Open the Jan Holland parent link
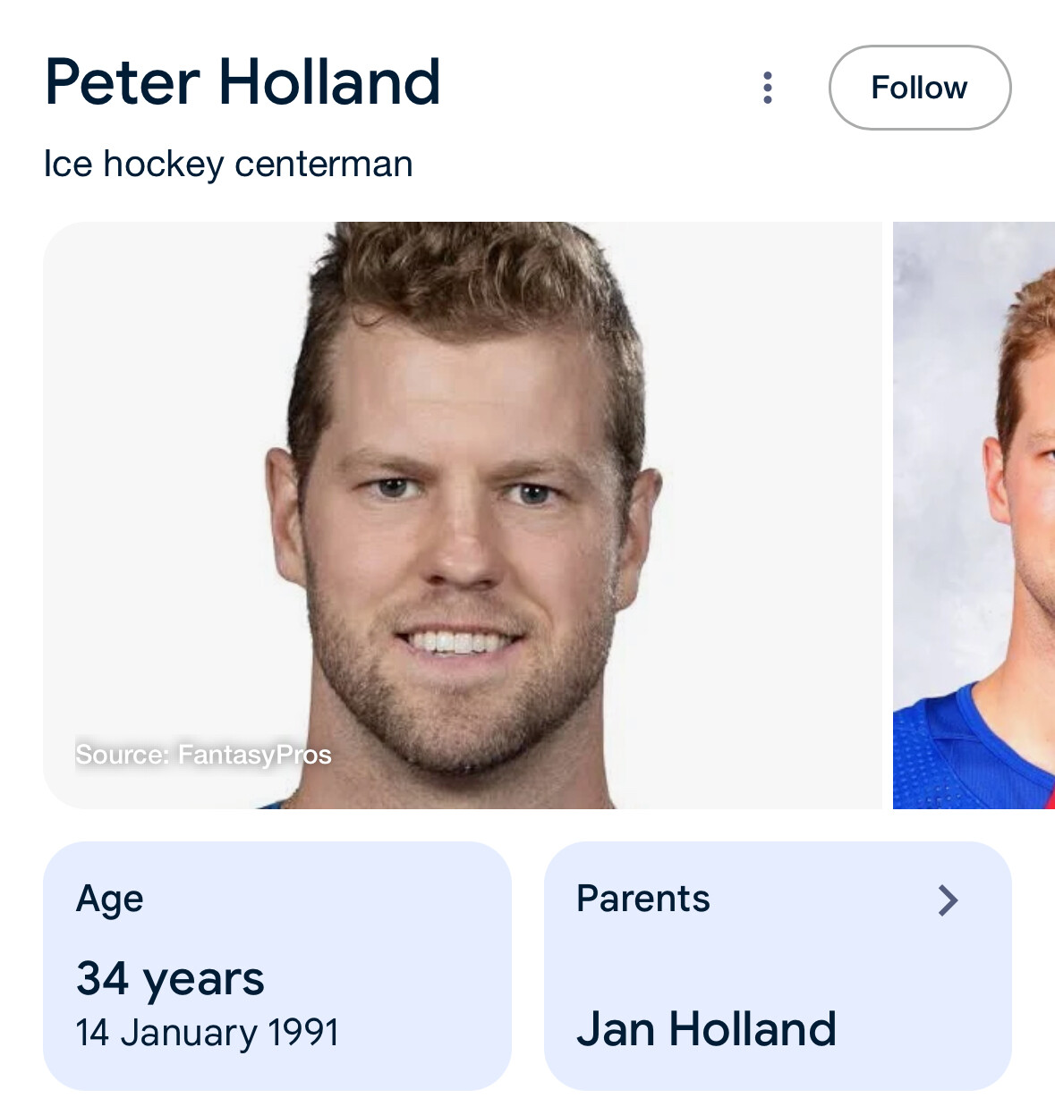 706,1029
